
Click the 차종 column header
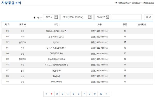coord(99,25)
